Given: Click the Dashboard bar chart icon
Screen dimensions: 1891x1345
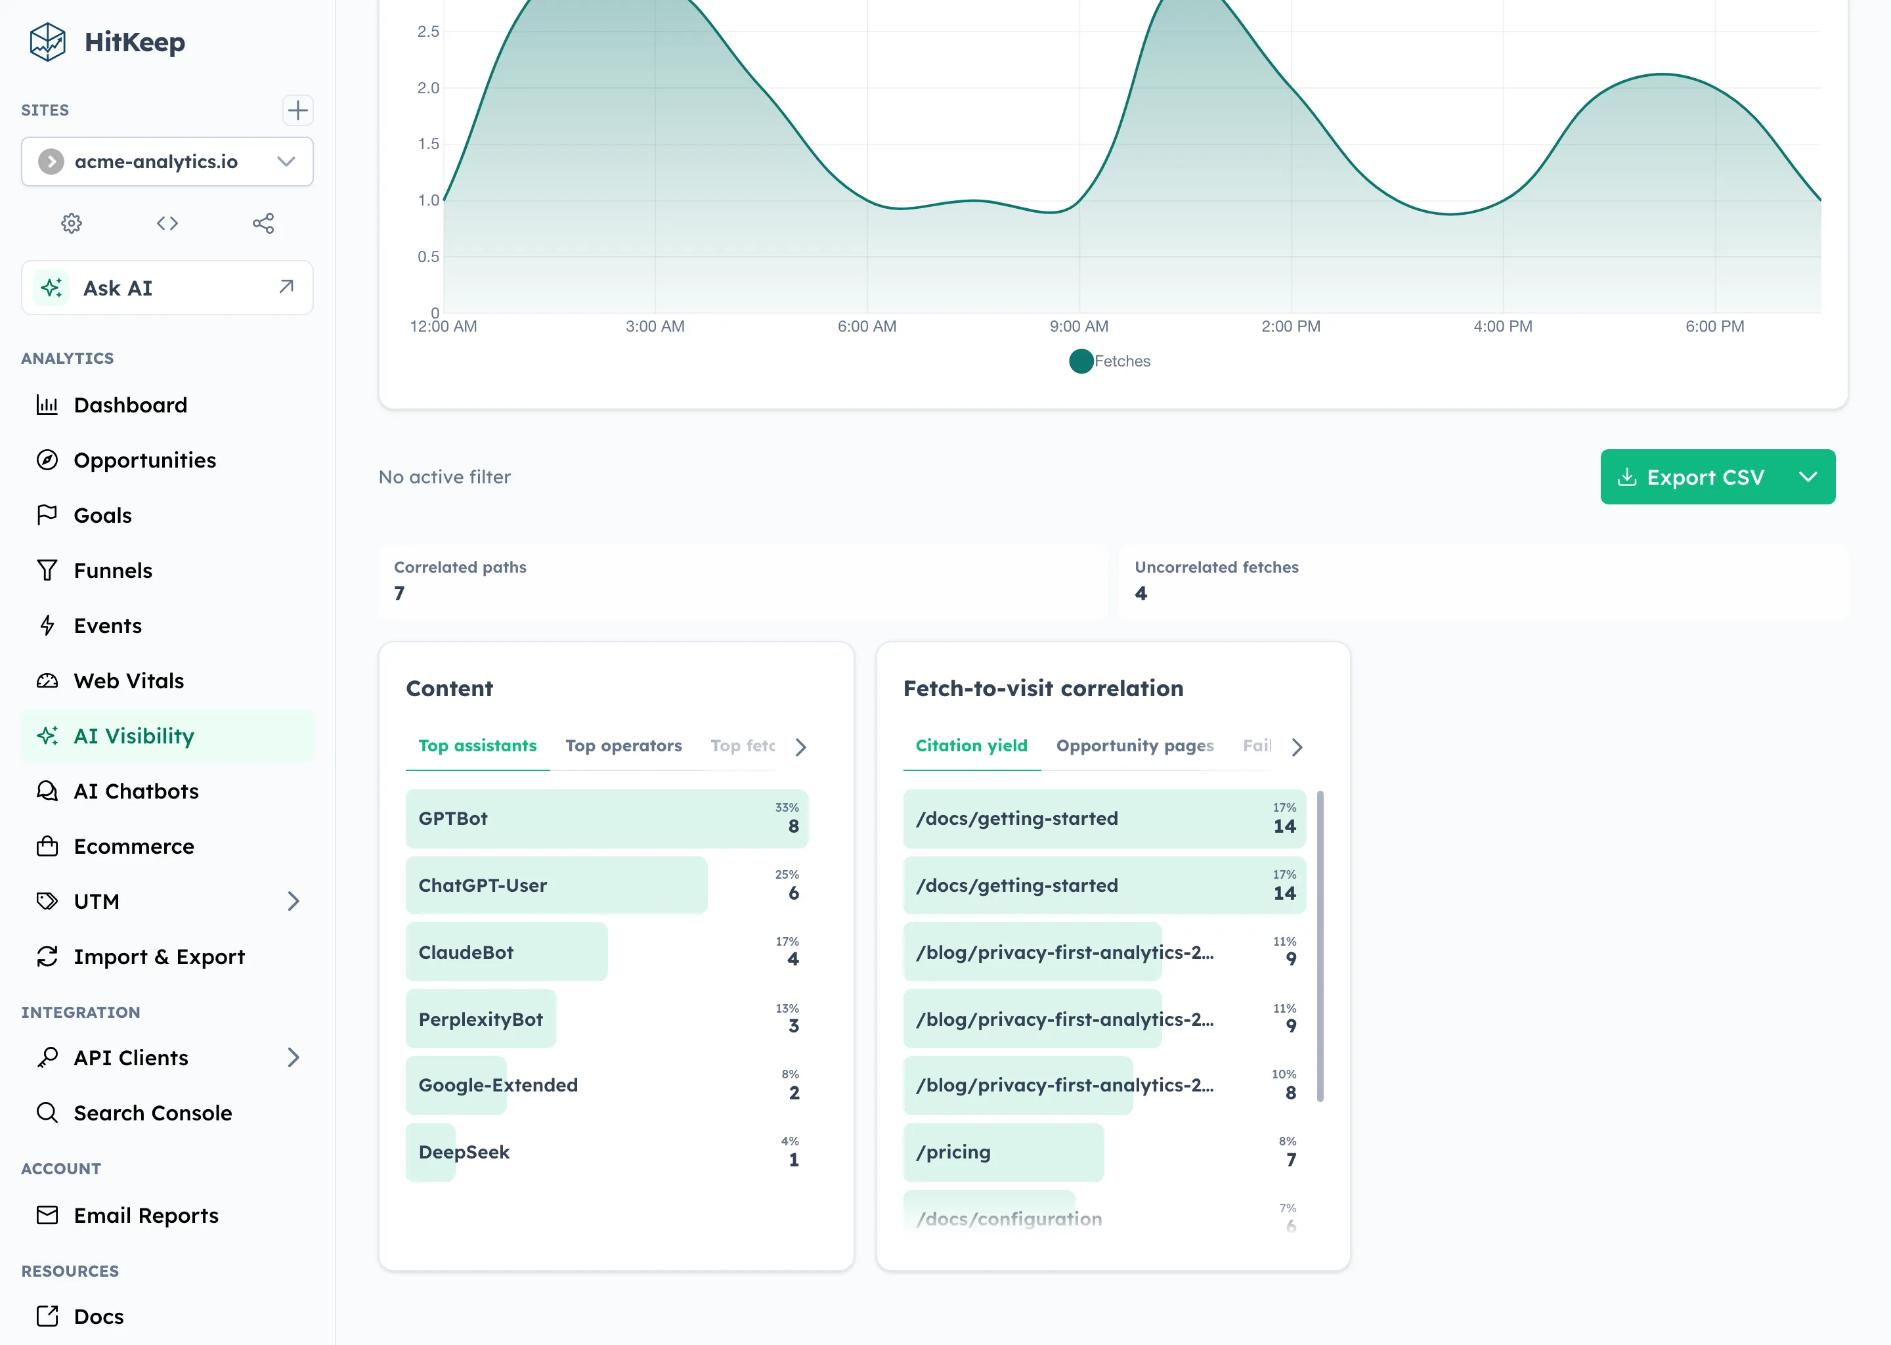Looking at the screenshot, I should 47,405.
